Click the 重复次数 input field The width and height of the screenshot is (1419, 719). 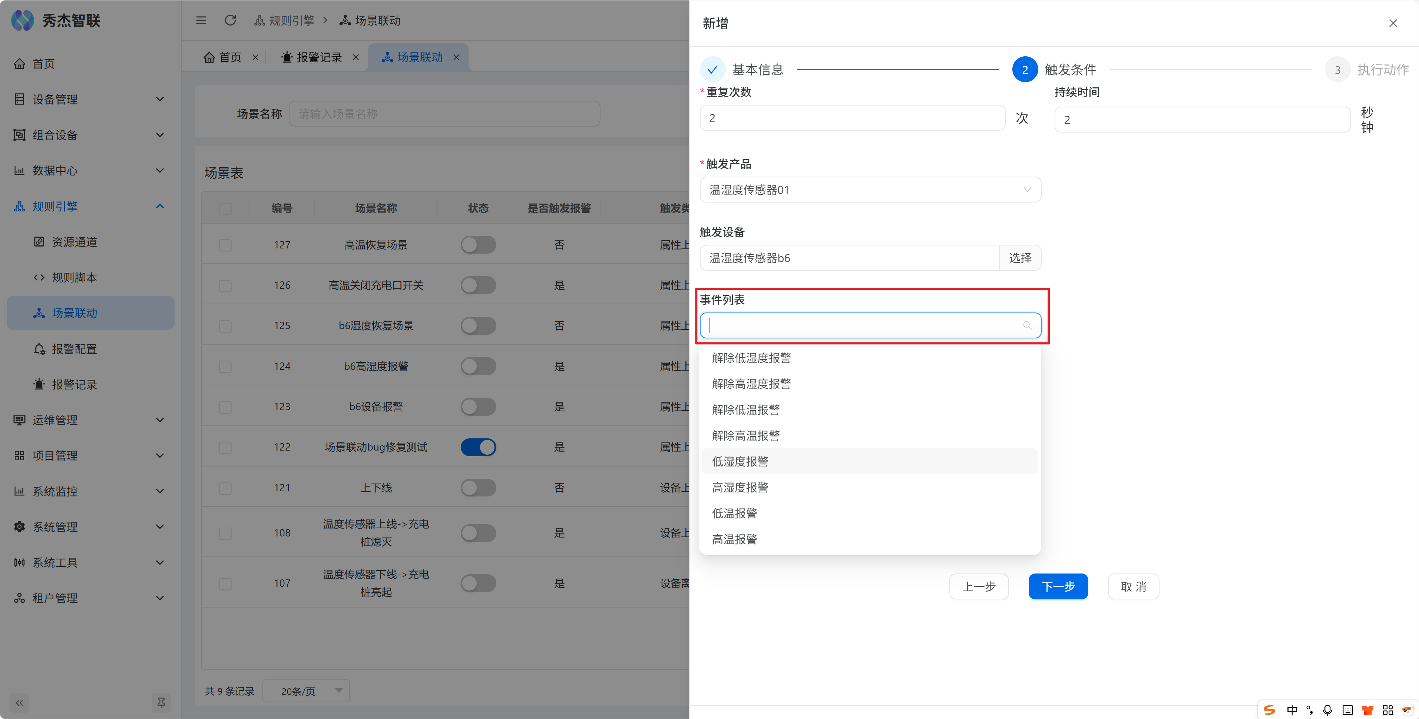pyautogui.click(x=851, y=118)
